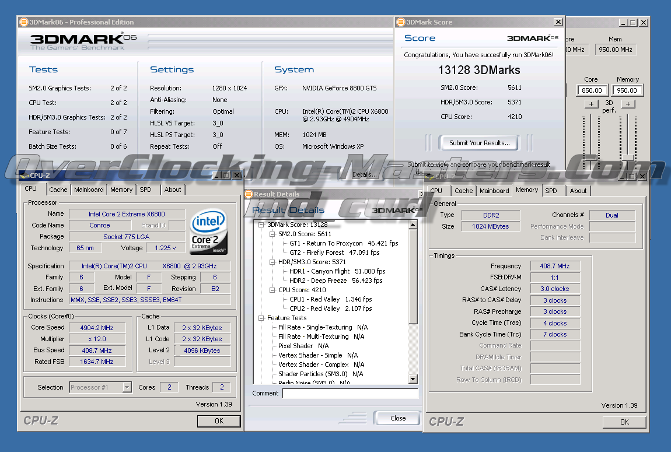Select Shader Particles (SM3.0) row
Image resolution: width=671 pixels, height=452 pixels.
pos(320,374)
